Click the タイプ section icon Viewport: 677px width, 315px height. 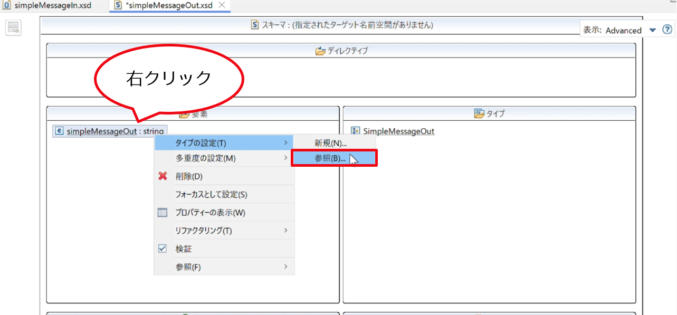click(x=479, y=113)
